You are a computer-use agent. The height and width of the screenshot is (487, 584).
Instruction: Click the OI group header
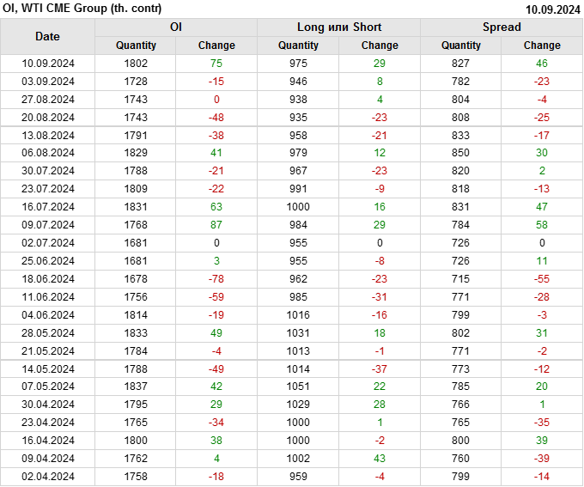[175, 27]
